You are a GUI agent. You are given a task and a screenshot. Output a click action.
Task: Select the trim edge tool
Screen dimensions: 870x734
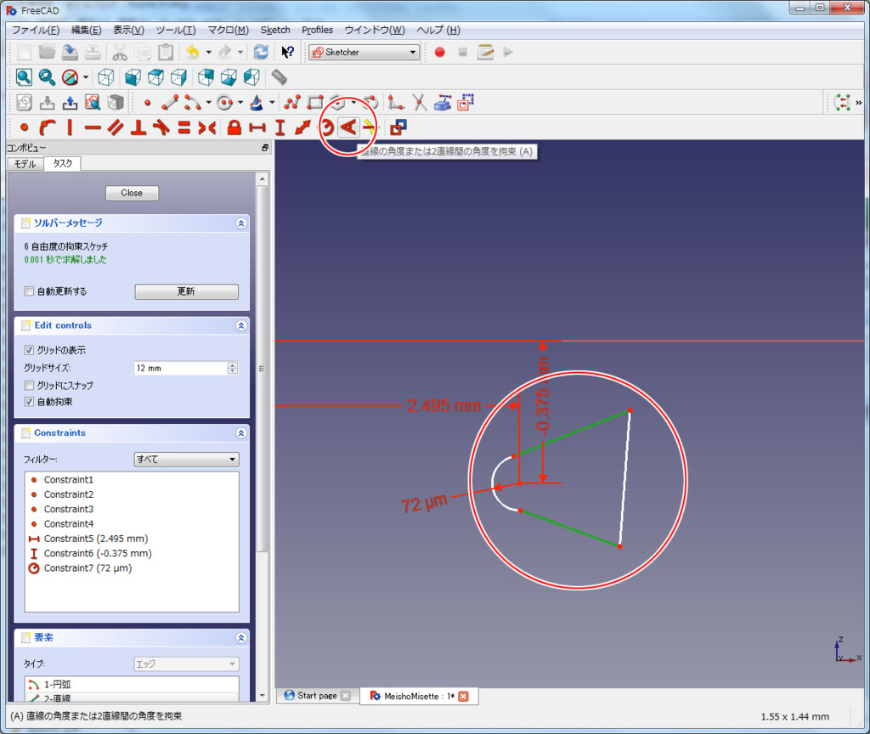420,103
